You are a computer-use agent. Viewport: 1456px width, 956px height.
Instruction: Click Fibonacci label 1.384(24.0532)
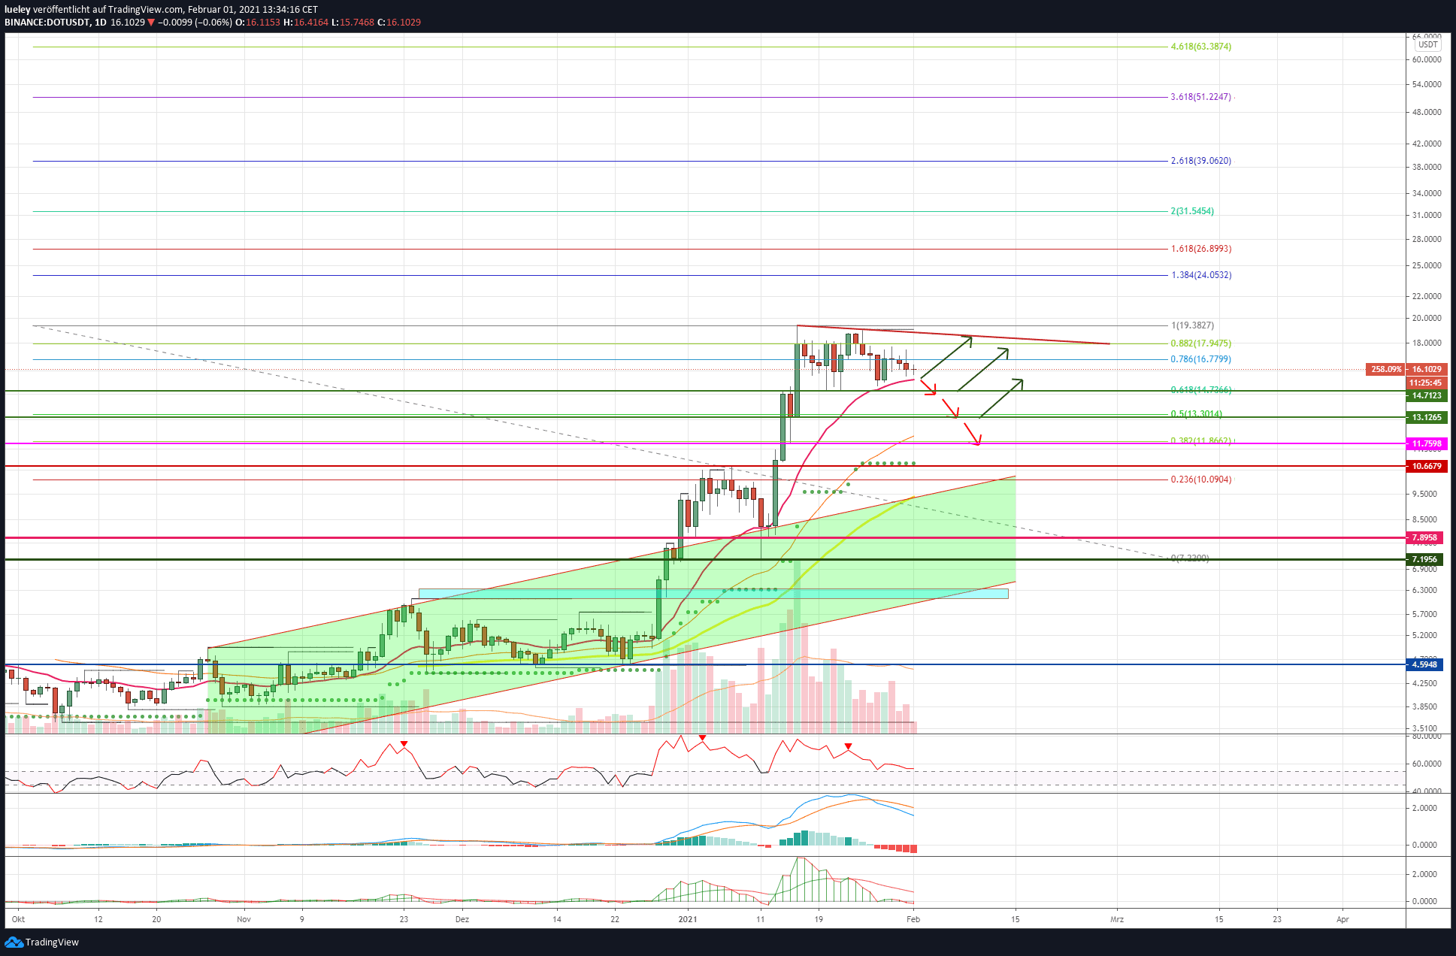pos(1201,275)
